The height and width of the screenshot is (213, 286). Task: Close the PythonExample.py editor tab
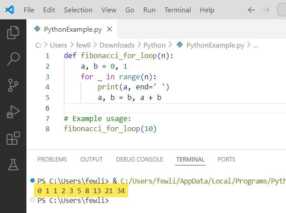[x=110, y=29]
